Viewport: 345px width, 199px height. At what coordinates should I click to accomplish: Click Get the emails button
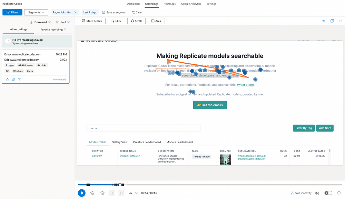[x=210, y=105]
